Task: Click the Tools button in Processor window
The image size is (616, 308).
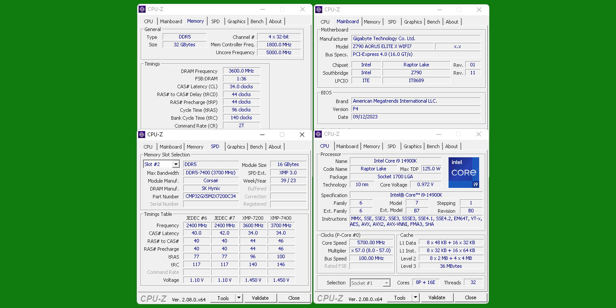Action: point(400,298)
